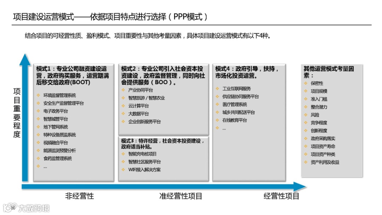Select the vertical axis label '项目重要程度'
The width and height of the screenshot is (382, 215).
click(x=17, y=113)
